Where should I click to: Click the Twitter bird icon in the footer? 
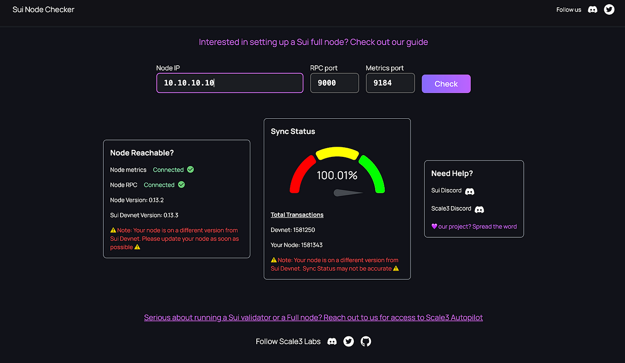point(348,341)
